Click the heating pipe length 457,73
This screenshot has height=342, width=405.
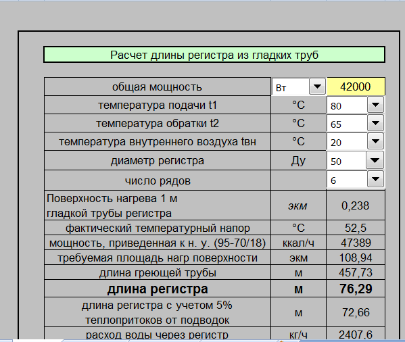point(356,272)
